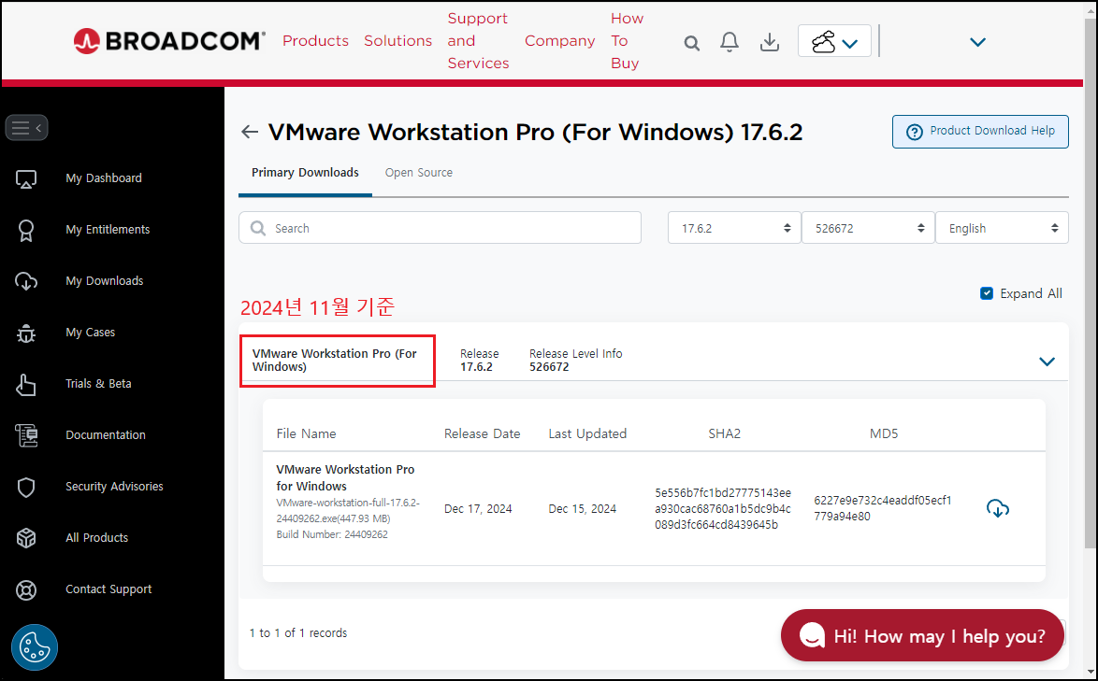Open Products menu
Viewport: 1098px width, 681px height.
point(315,40)
